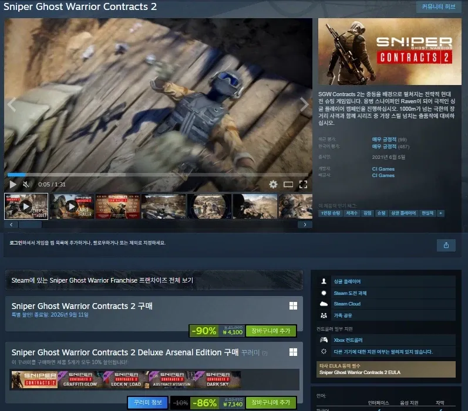
Task: Select Butcher's Banquet trailer thumbnail
Action: tap(26, 206)
